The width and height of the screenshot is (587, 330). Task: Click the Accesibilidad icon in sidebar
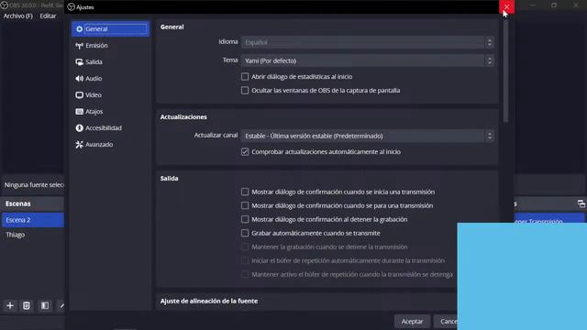pyautogui.click(x=80, y=128)
